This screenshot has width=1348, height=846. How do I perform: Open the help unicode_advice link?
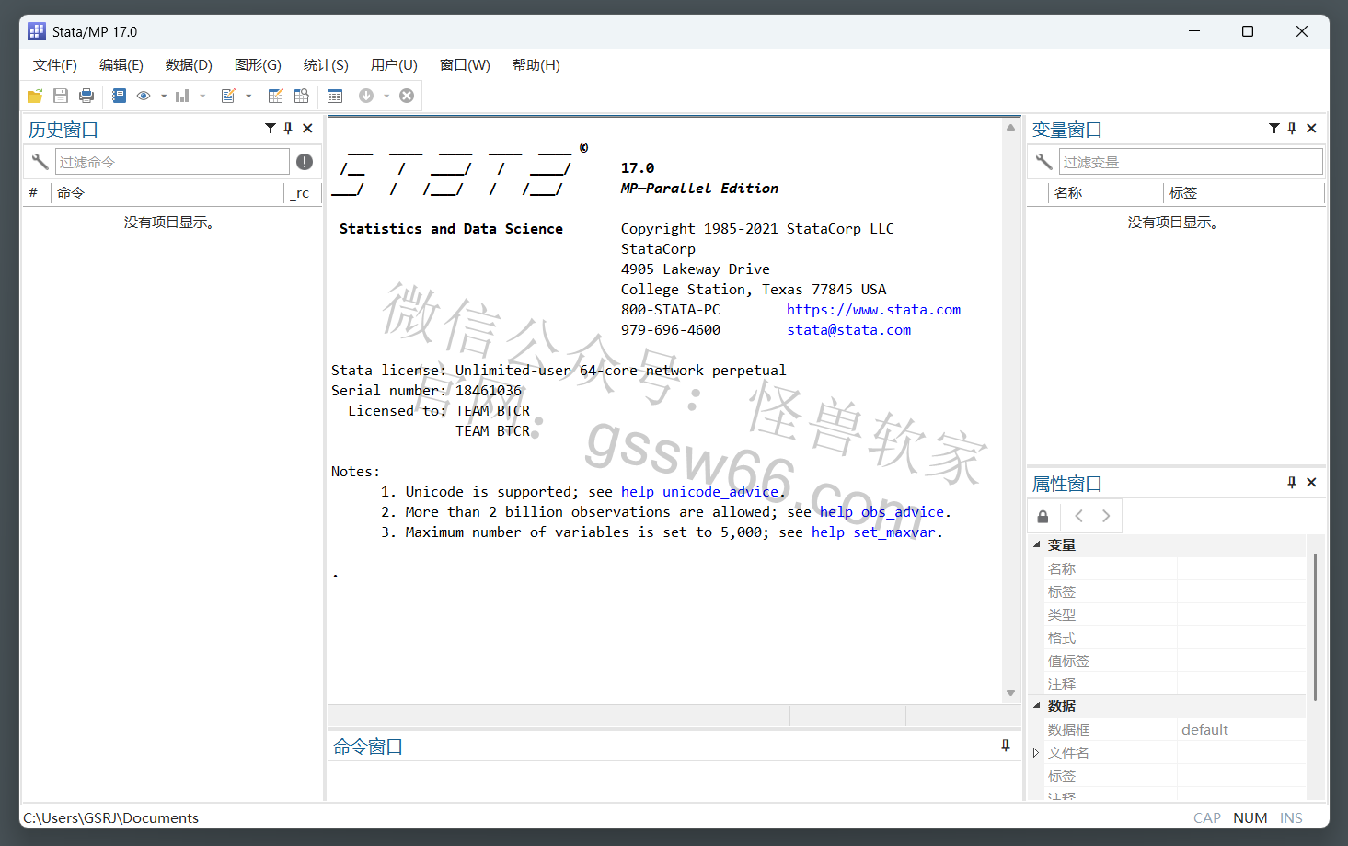[x=699, y=492]
